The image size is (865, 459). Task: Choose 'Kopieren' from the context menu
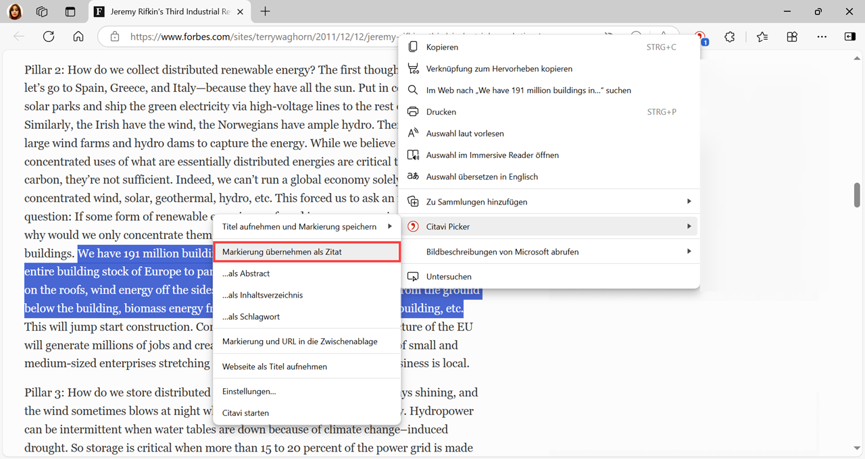tap(443, 47)
